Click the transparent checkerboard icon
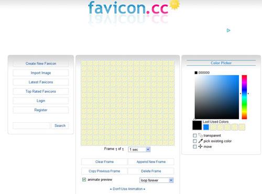The height and width of the screenshot is (194, 262). pos(200,135)
